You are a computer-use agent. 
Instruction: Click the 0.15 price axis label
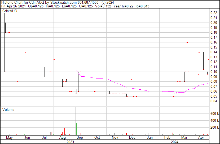pyautogui.click(x=214, y=47)
